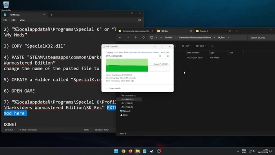
Task: Open Steam from taskbar
Action: tap(152, 151)
